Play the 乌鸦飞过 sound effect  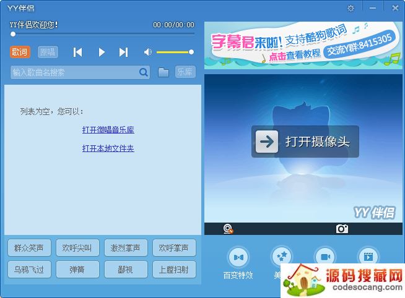tap(29, 270)
